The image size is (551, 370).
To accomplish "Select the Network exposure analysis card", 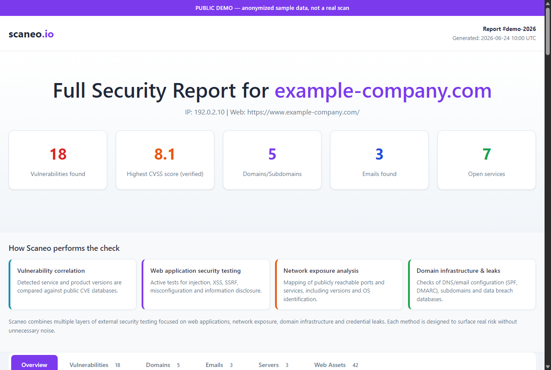I will coord(339,284).
